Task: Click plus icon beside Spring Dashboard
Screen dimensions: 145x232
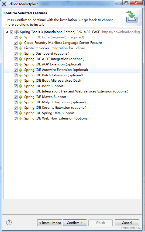Action: (21, 54)
